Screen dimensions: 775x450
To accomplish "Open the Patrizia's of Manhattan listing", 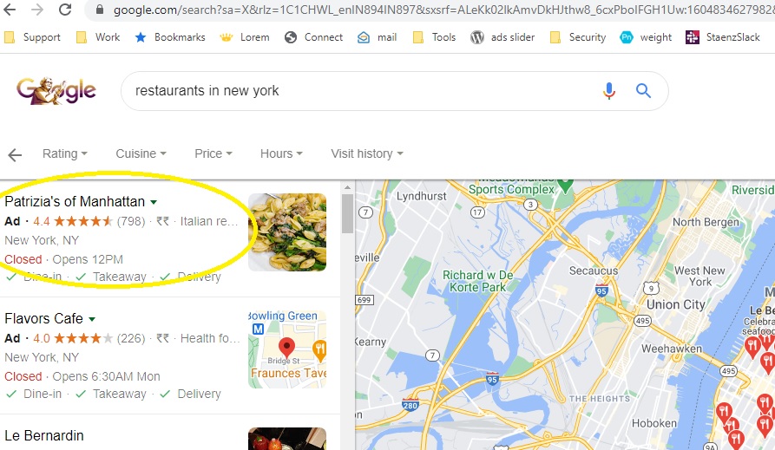I will [75, 201].
